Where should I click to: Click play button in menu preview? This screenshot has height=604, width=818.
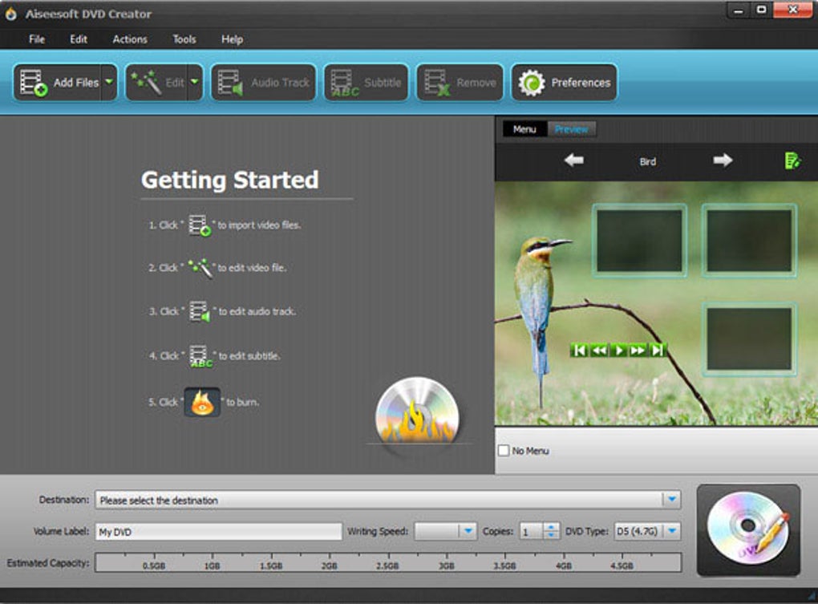pos(619,350)
